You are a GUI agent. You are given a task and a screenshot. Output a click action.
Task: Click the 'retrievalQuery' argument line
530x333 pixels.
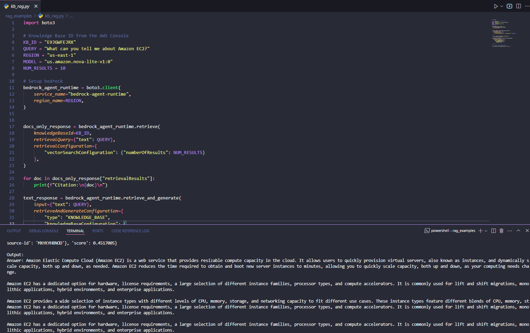coord(75,139)
